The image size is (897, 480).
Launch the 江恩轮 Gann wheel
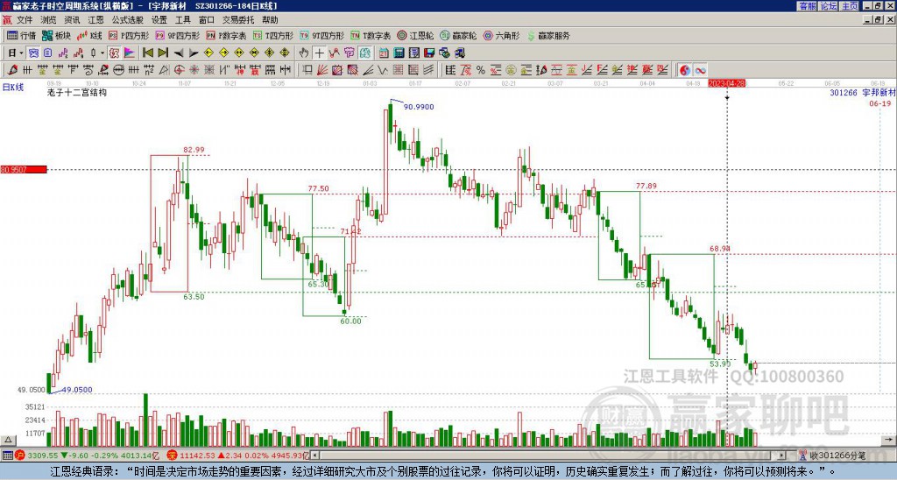coord(415,35)
